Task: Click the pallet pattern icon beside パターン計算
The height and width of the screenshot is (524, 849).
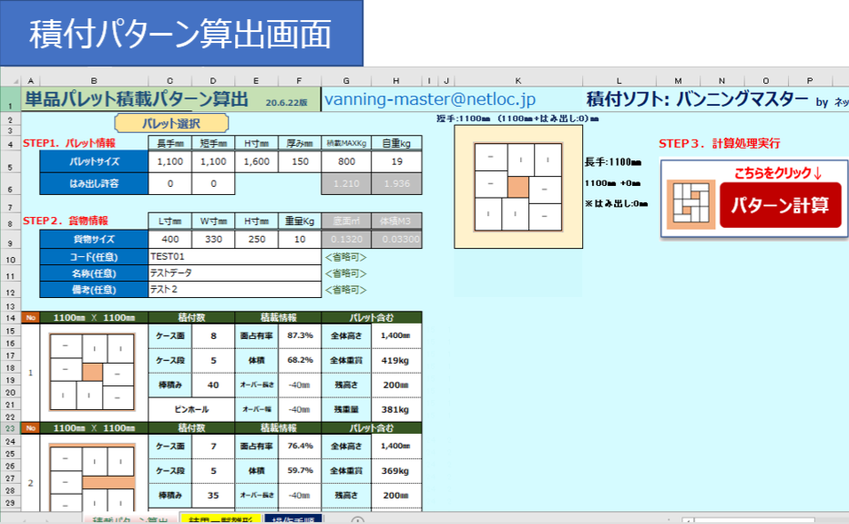Action: (x=689, y=205)
